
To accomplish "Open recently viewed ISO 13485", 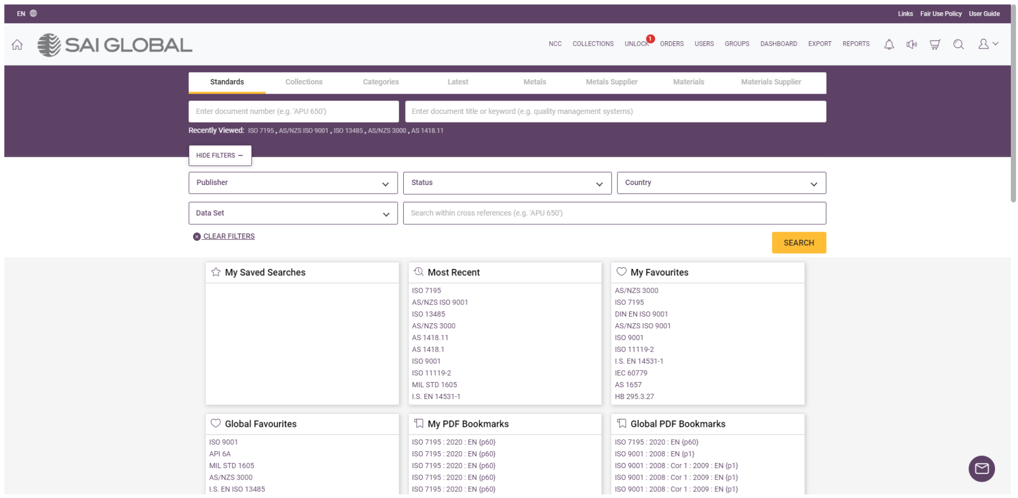I will click(348, 131).
